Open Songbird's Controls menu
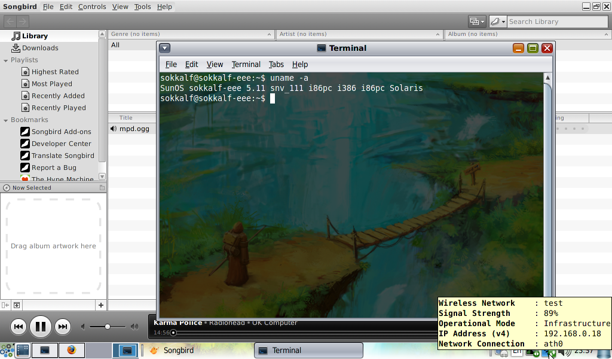 [92, 7]
